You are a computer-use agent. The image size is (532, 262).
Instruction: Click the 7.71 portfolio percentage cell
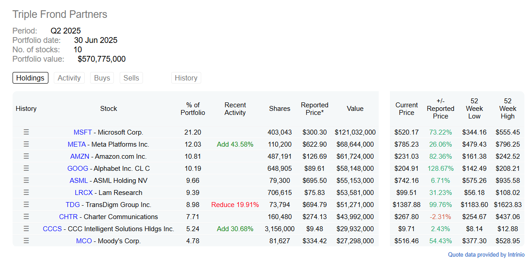click(x=193, y=217)
